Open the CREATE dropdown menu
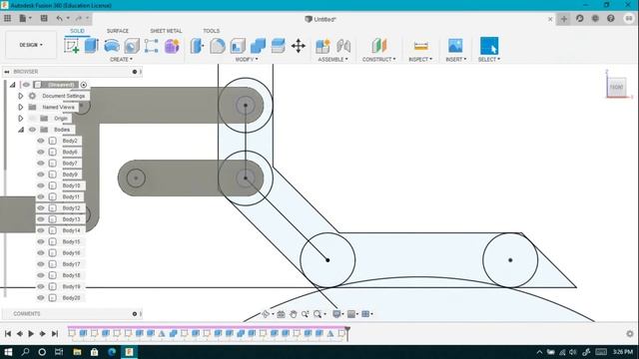Screen dimensions: 639x359 tap(121, 60)
